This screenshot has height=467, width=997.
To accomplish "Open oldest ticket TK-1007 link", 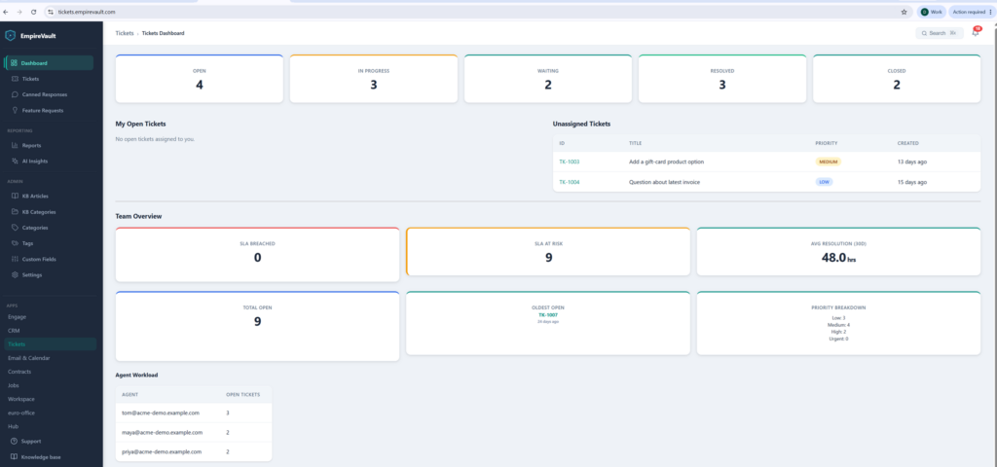I will (x=547, y=315).
